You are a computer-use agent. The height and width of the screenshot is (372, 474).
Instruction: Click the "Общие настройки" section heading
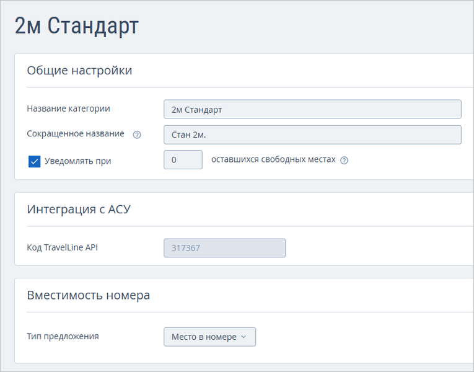79,71
